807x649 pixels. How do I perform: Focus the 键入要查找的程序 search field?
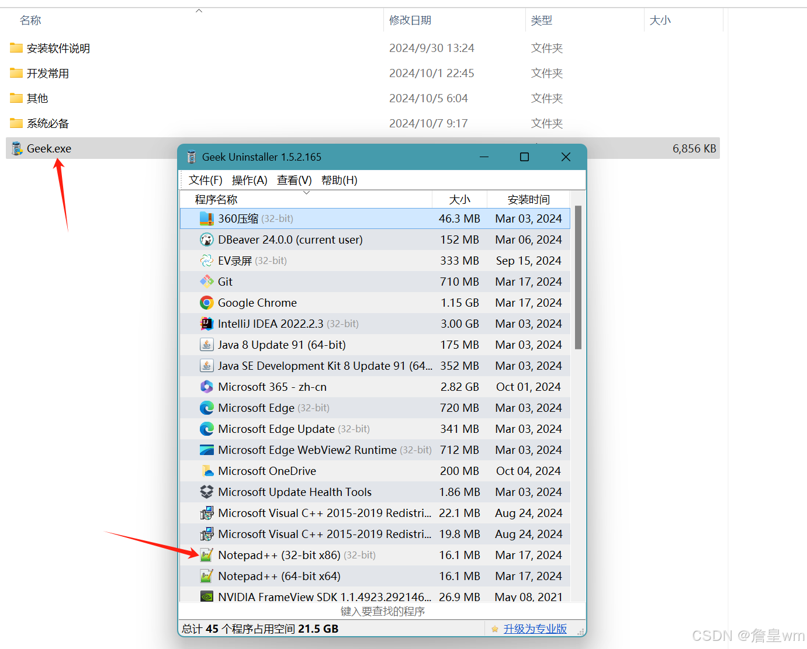coord(382,612)
